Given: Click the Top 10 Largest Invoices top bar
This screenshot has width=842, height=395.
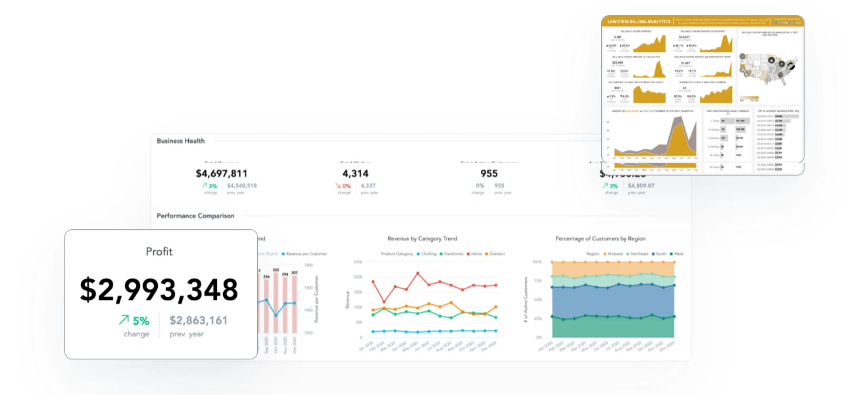Looking at the screenshot, I should (787, 116).
